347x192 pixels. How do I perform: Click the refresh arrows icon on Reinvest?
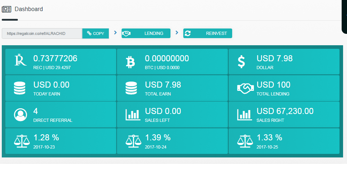(x=188, y=33)
